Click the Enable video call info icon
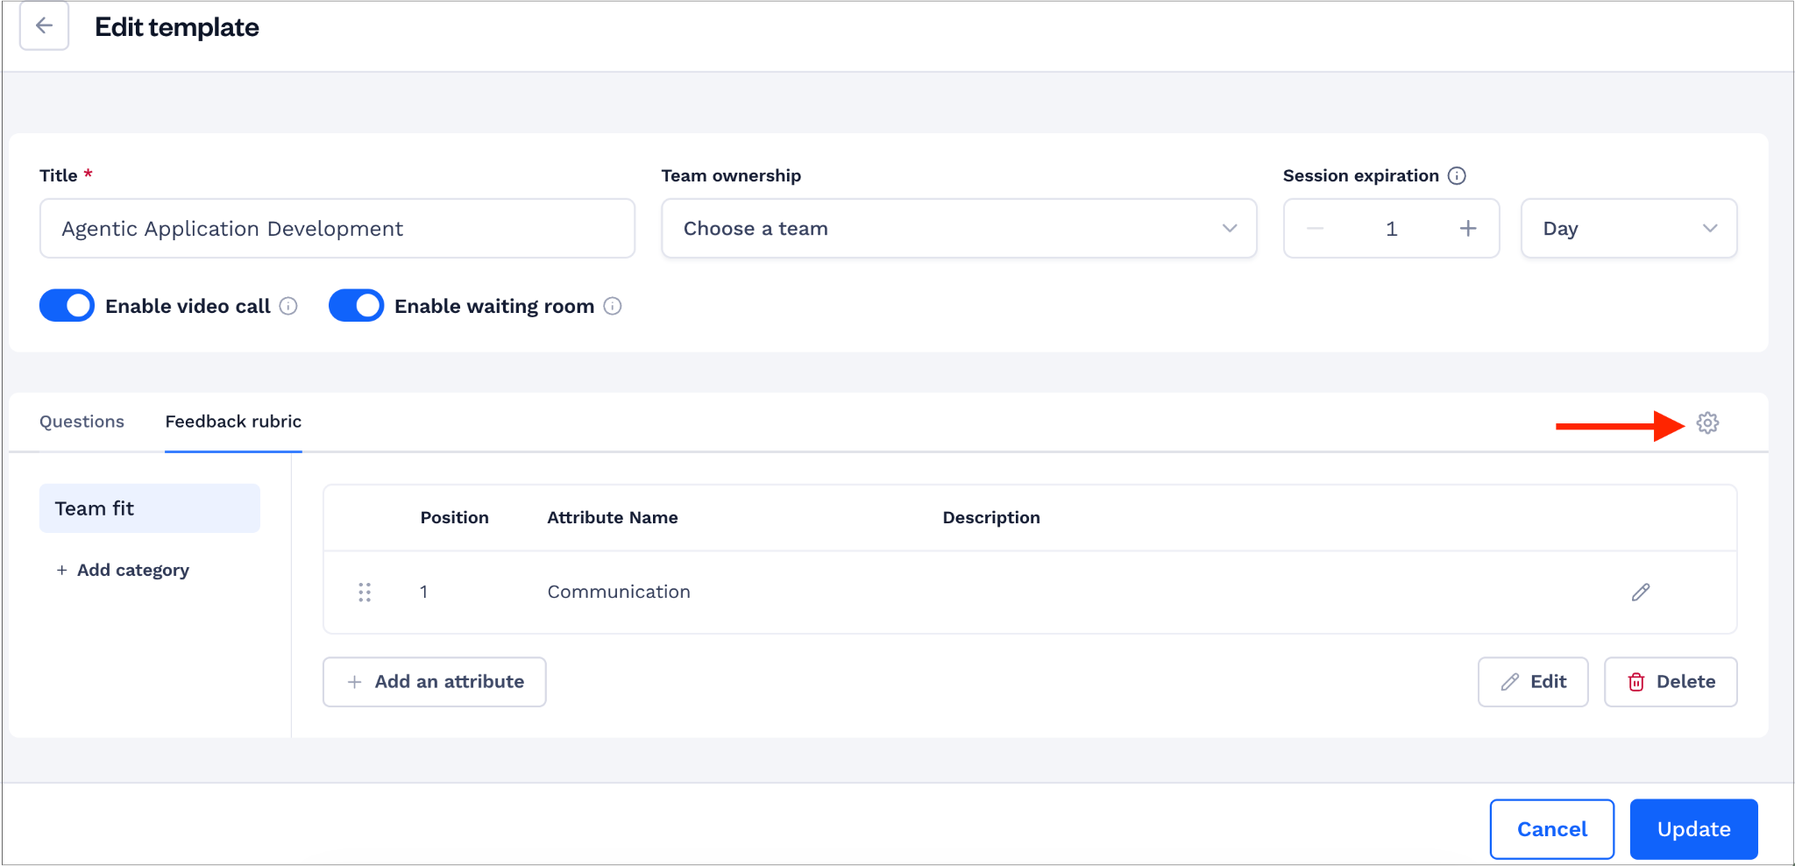Viewport: 1795px width, 866px height. 288,306
